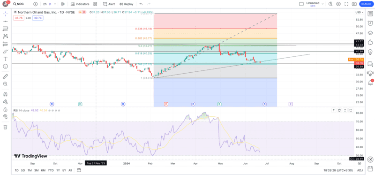This screenshot has height=175, width=375.
Task: Select the 2h interval
Action: click(x=45, y=4)
